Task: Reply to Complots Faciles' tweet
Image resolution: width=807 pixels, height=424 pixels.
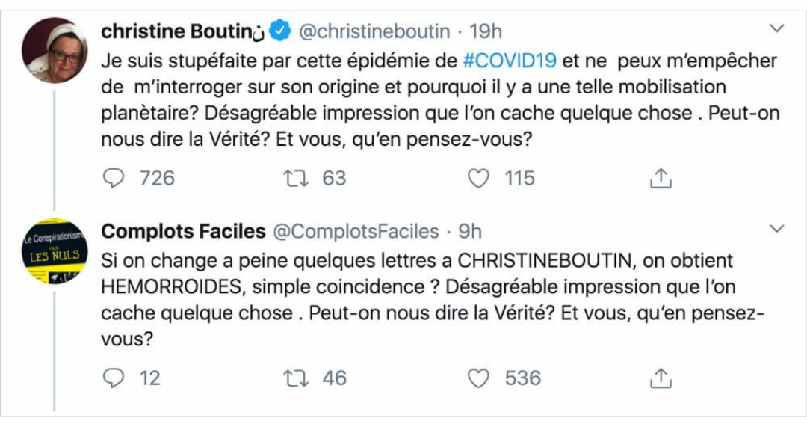Action: click(x=114, y=378)
